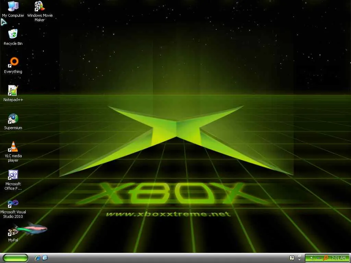
Task: Select the Microsoft Office F… shortcut
Action: pos(13,180)
